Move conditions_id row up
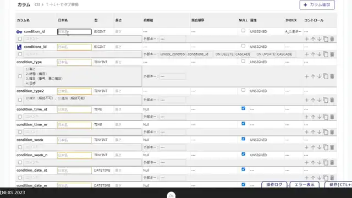Viewport: 352px width, 198px height. tap(313, 54)
